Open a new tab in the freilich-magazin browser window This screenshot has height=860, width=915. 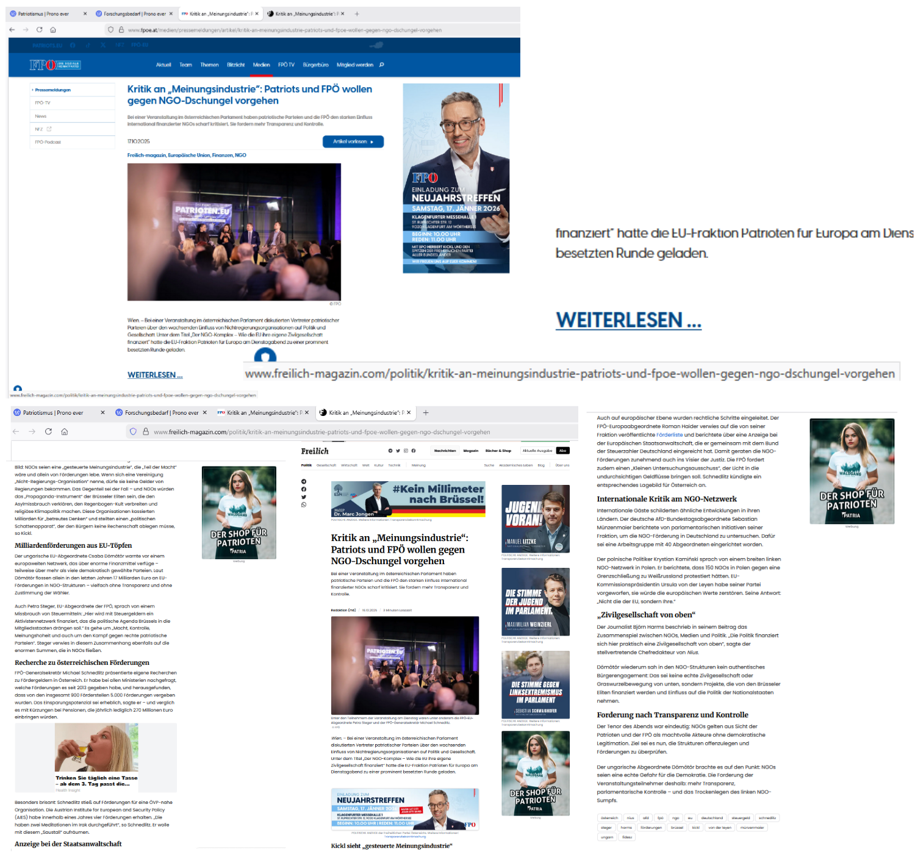(426, 413)
